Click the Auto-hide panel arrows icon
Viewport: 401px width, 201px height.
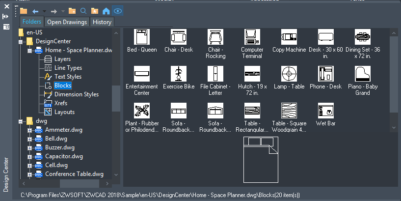6,16
